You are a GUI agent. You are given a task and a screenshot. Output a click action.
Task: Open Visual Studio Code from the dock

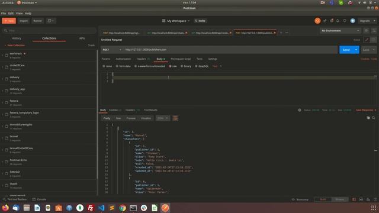tap(101, 208)
